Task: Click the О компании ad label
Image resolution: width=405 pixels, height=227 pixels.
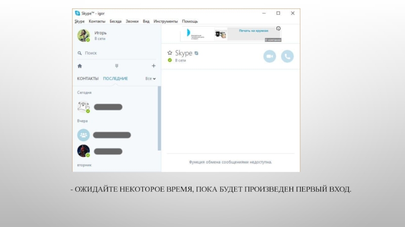Action: [x=273, y=40]
